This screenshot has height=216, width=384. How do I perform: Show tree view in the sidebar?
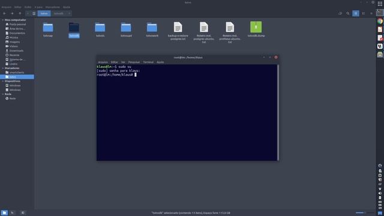[x=12, y=213]
